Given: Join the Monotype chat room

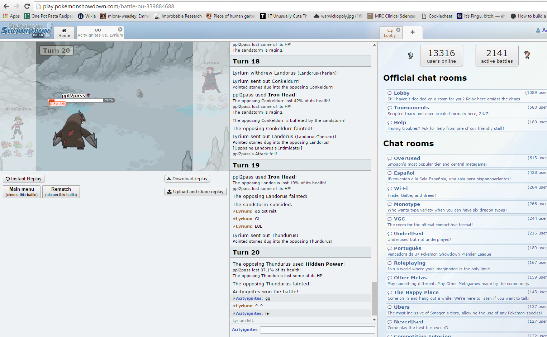Looking at the screenshot, I should (466, 207).
